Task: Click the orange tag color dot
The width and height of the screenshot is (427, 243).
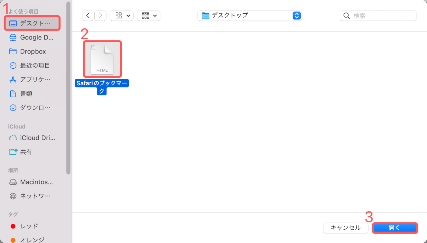Action: click(13, 240)
